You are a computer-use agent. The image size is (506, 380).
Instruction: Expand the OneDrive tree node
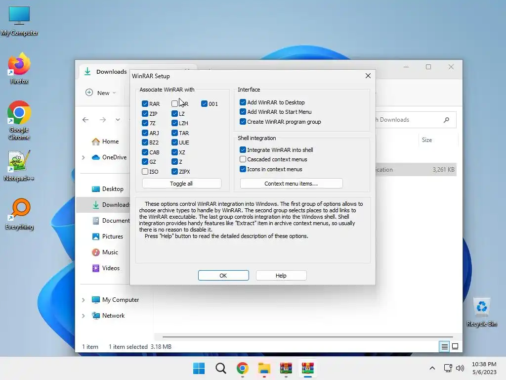pos(83,157)
